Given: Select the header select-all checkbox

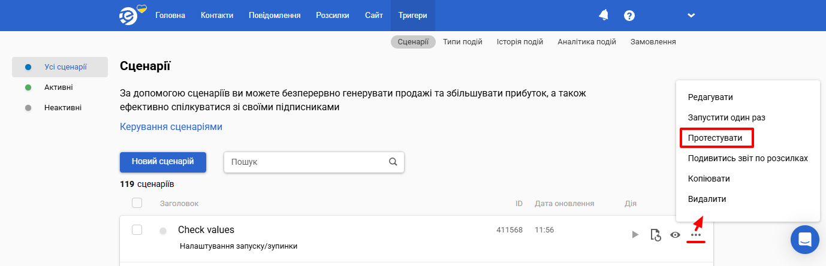Looking at the screenshot, I should (137, 203).
